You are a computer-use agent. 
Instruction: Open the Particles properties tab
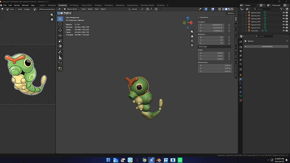click(x=241, y=83)
